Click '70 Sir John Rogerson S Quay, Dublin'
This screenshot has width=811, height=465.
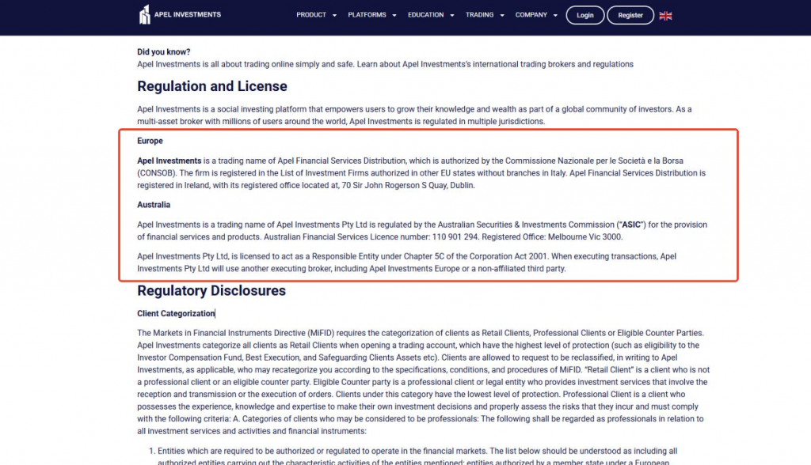click(408, 186)
